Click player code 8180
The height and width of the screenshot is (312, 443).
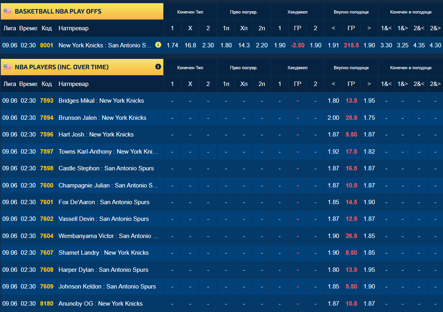pos(47,304)
